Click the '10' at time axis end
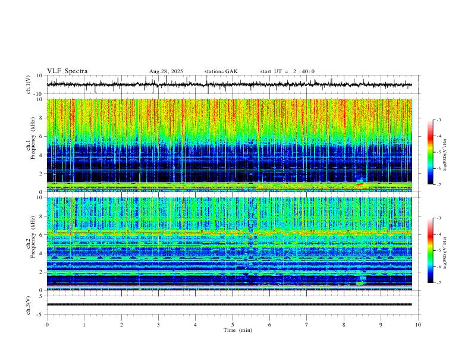This screenshot has height=364, width=471. pyautogui.click(x=418, y=325)
